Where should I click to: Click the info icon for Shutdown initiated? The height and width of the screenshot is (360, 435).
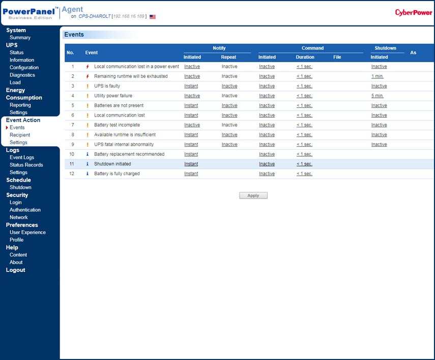coord(88,164)
